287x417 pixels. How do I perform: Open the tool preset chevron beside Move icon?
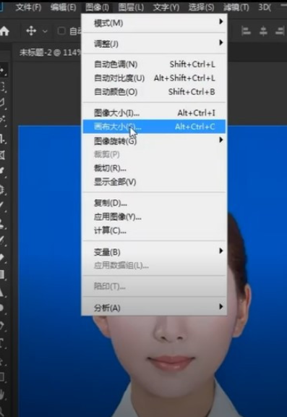[x=45, y=31]
